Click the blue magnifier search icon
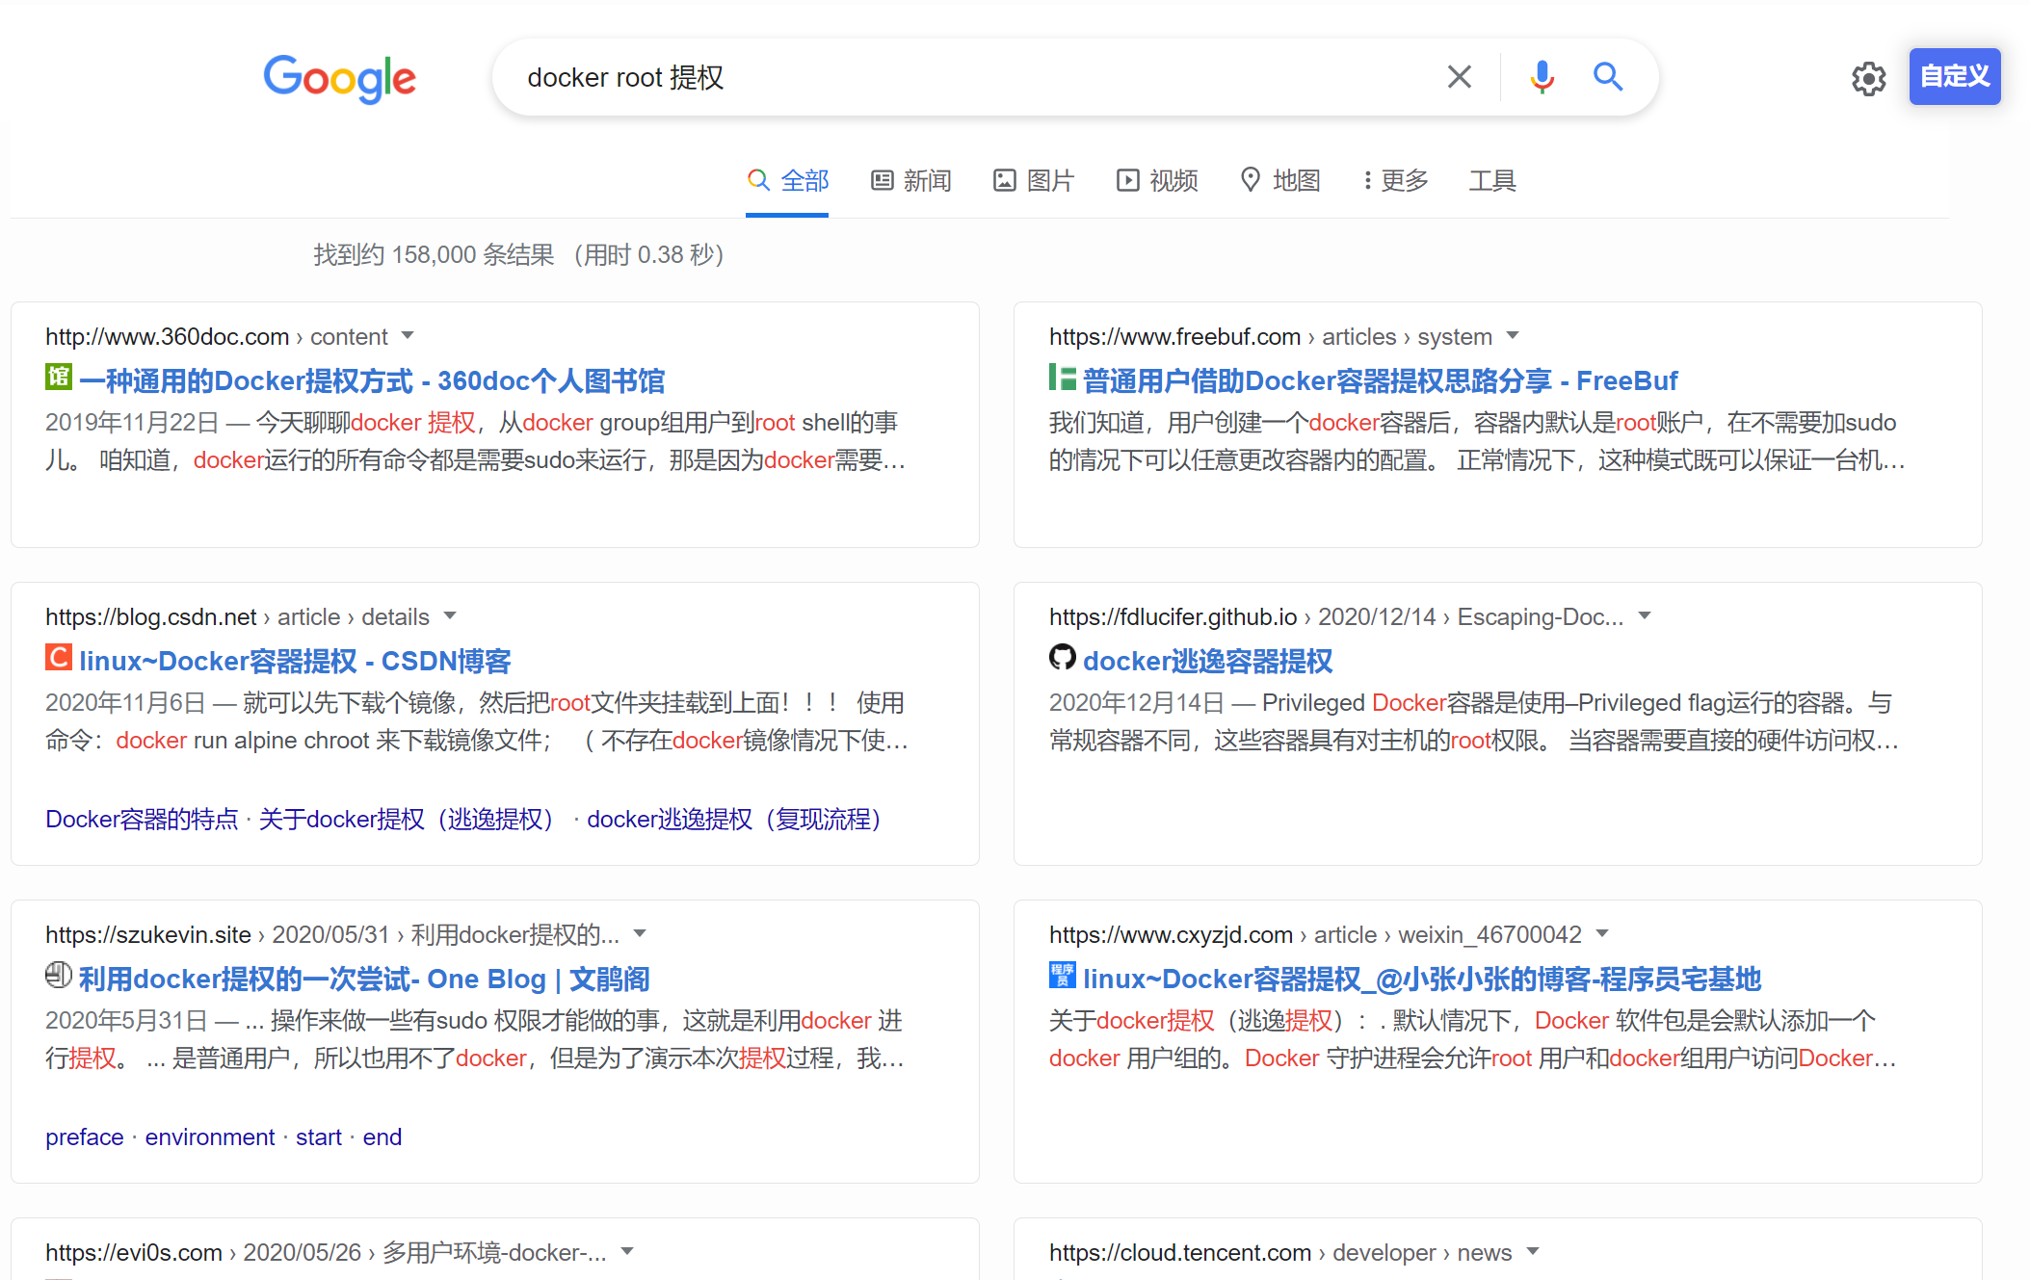The image size is (2030, 1280). pyautogui.click(x=1607, y=77)
